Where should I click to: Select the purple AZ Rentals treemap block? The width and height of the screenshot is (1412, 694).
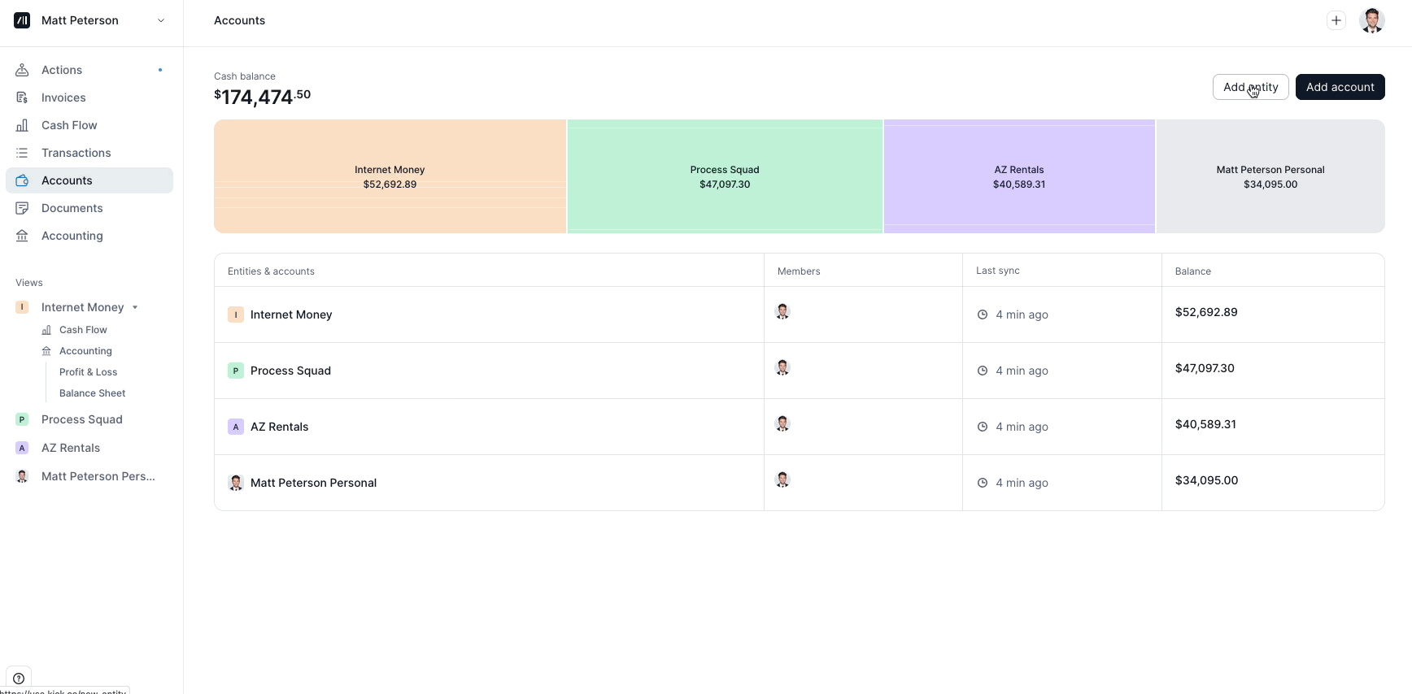pos(1019,176)
